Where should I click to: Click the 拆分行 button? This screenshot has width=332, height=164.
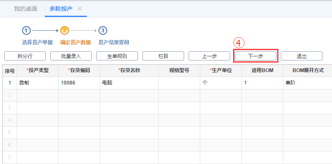pos(25,56)
